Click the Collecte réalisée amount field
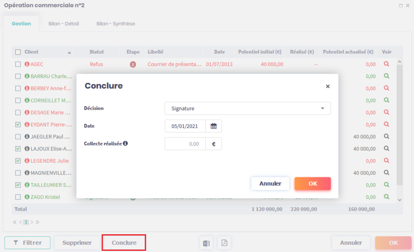 click(185, 144)
